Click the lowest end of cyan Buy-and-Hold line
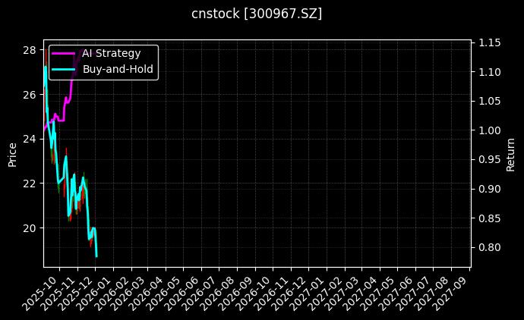This screenshot has height=320, width=524. tap(96, 256)
